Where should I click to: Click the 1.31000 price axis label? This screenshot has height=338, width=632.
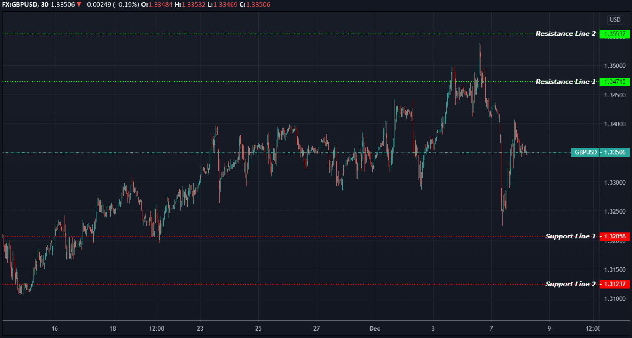click(x=615, y=298)
